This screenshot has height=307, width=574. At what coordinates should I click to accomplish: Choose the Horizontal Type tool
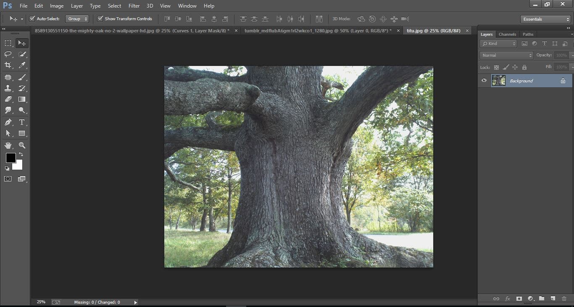pyautogui.click(x=22, y=122)
